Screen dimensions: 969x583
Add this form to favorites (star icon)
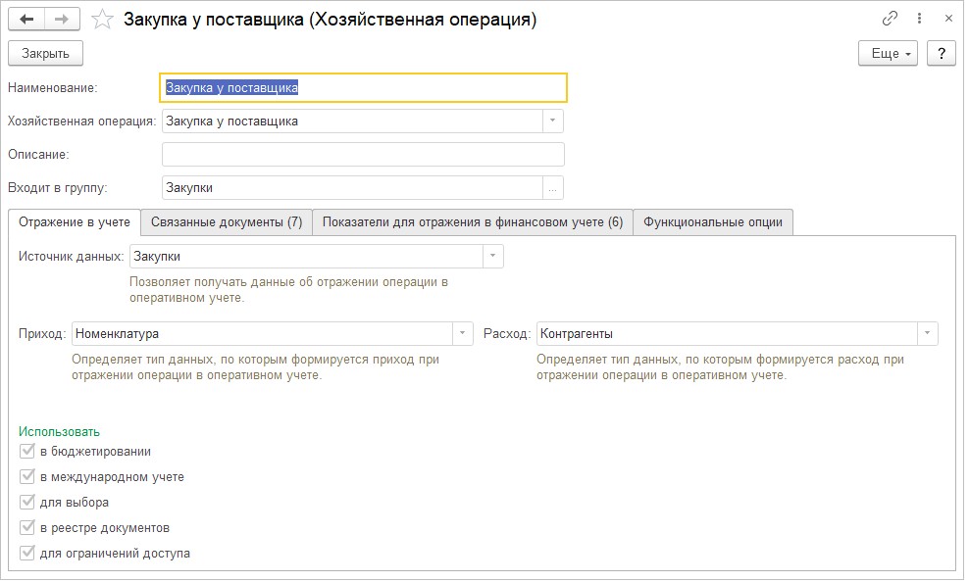coord(102,19)
